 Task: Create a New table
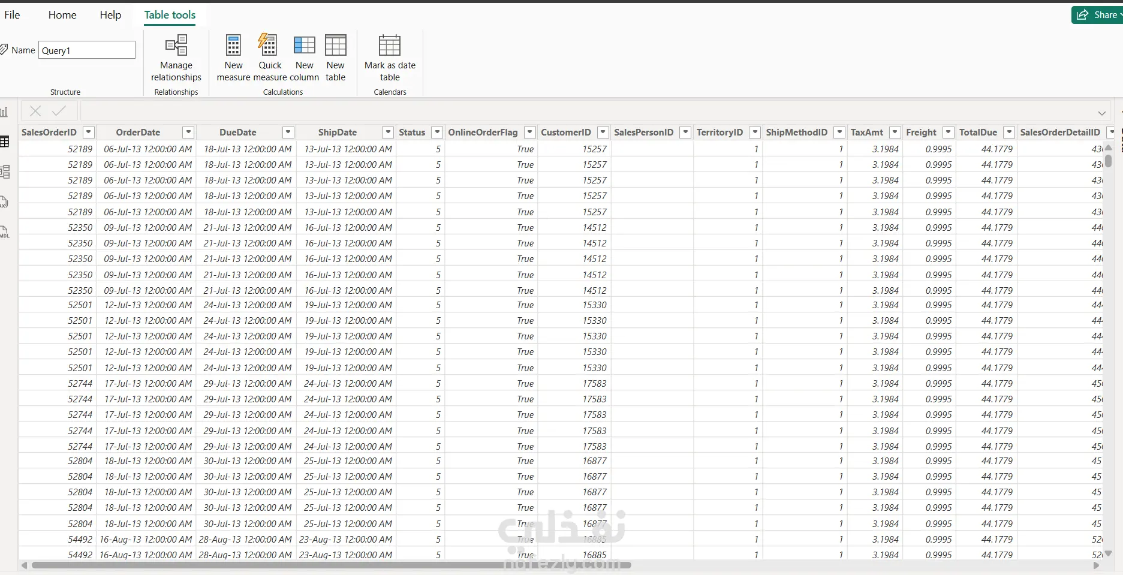pyautogui.click(x=336, y=58)
